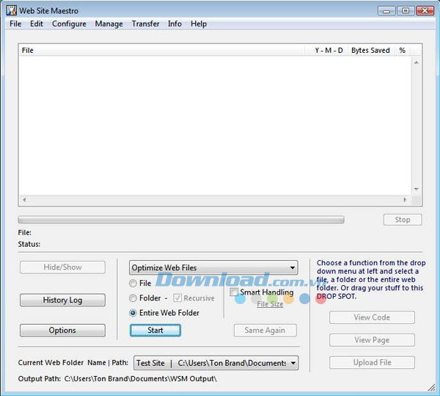Click the Bytes Saved column header

(370, 50)
